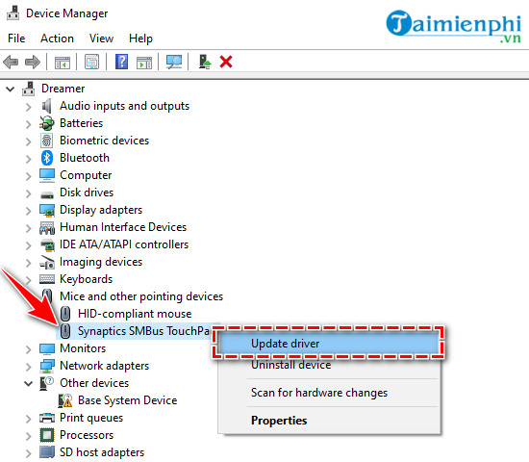
Task: Click the Print queues printer icon
Action: (47, 418)
